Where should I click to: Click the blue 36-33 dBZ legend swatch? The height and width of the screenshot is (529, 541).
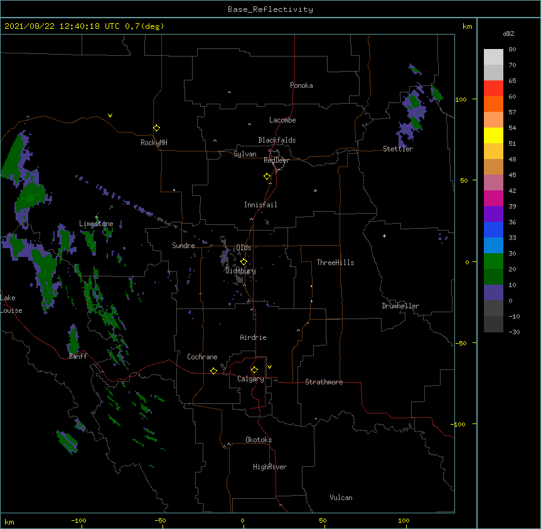click(x=493, y=229)
